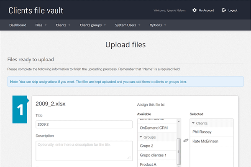Viewport: 251px width, 167px height.
Task: Open the Options dropdown menu
Action: coord(158,25)
